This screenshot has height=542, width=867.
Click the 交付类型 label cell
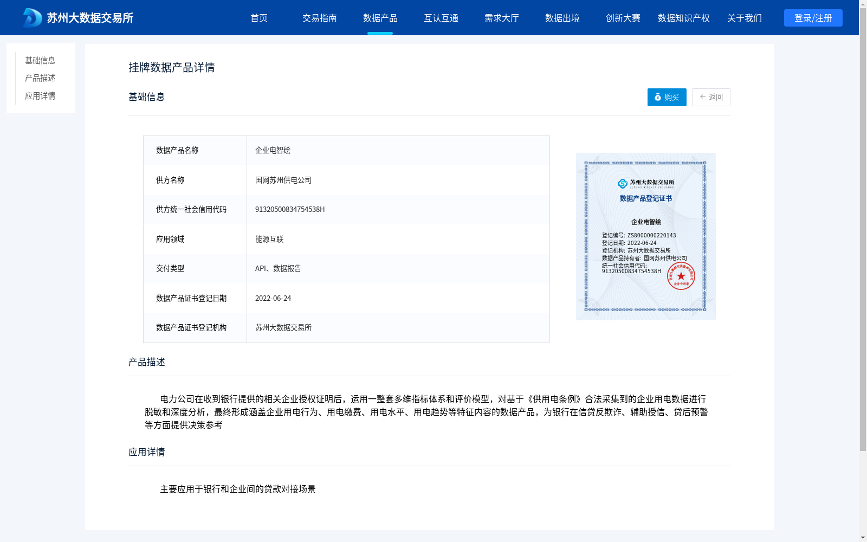(x=195, y=268)
